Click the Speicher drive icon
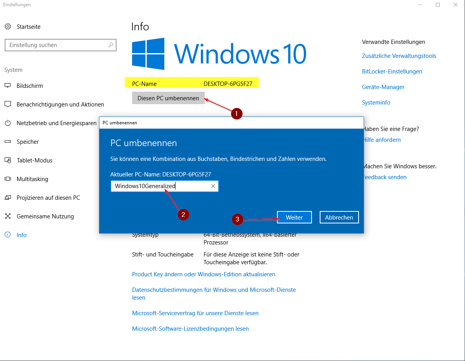Viewport: 465px width, 361px height. coord(8,142)
